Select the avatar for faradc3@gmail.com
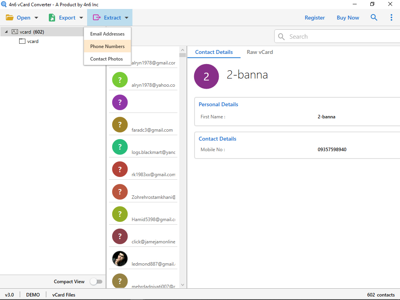The height and width of the screenshot is (300, 400). point(120,125)
